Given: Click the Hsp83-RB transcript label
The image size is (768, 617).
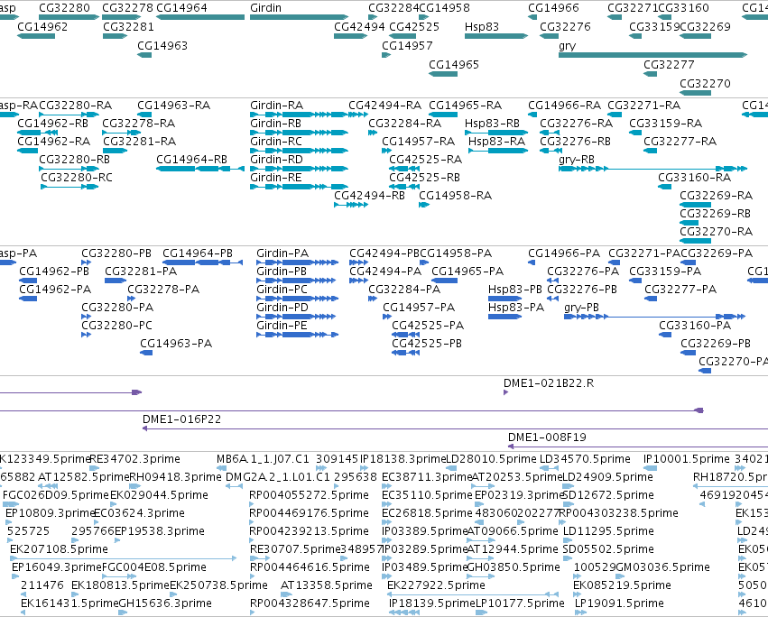Looking at the screenshot, I should [x=492, y=124].
